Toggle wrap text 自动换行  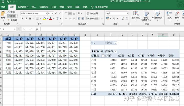pyautogui.click(x=92, y=13)
